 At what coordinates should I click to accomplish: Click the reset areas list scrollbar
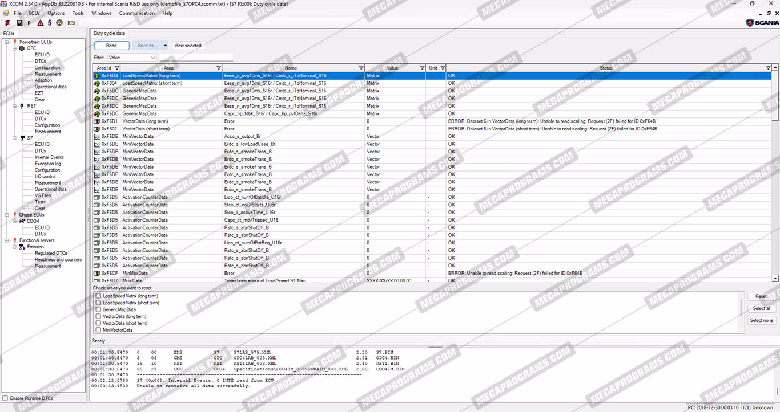pos(742,313)
